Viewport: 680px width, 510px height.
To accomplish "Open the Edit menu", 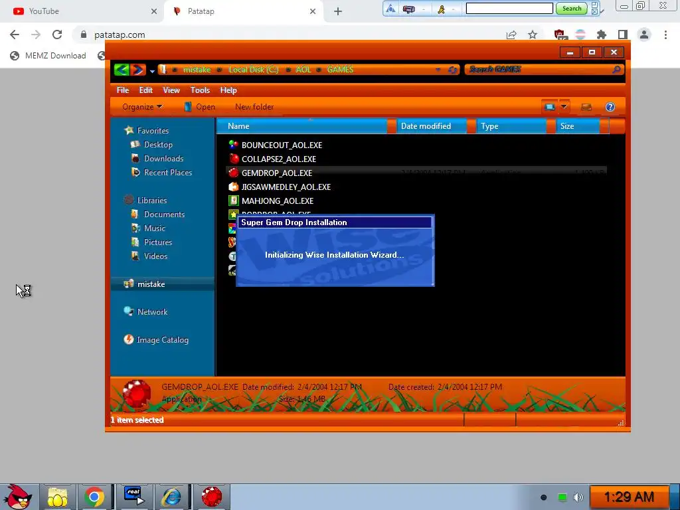I will coord(145,90).
